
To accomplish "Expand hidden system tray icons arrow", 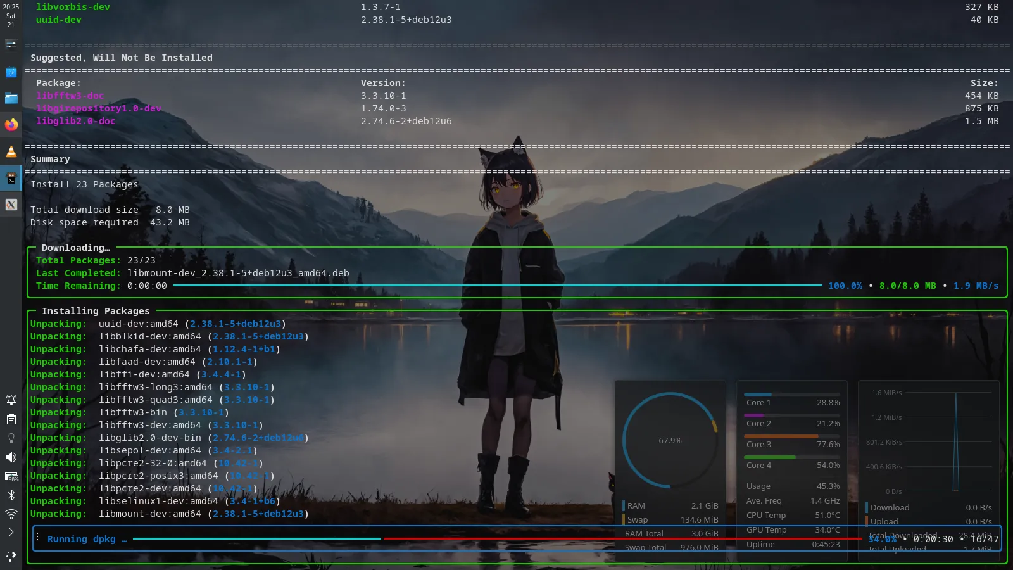I will click(11, 532).
